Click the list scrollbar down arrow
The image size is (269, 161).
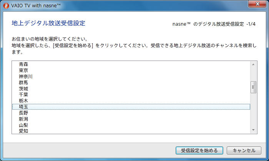point(253,130)
